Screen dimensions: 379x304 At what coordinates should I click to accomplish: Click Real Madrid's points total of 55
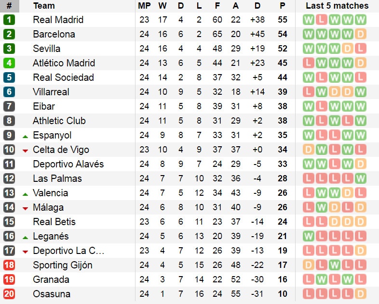[x=283, y=20]
